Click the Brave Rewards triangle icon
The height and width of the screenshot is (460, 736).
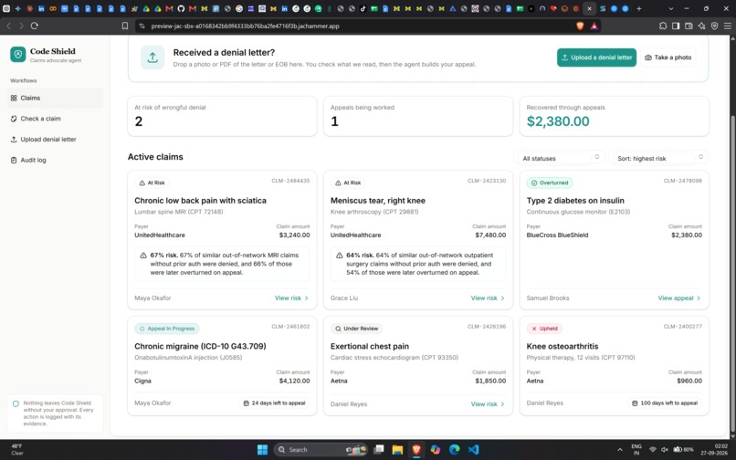tap(594, 26)
